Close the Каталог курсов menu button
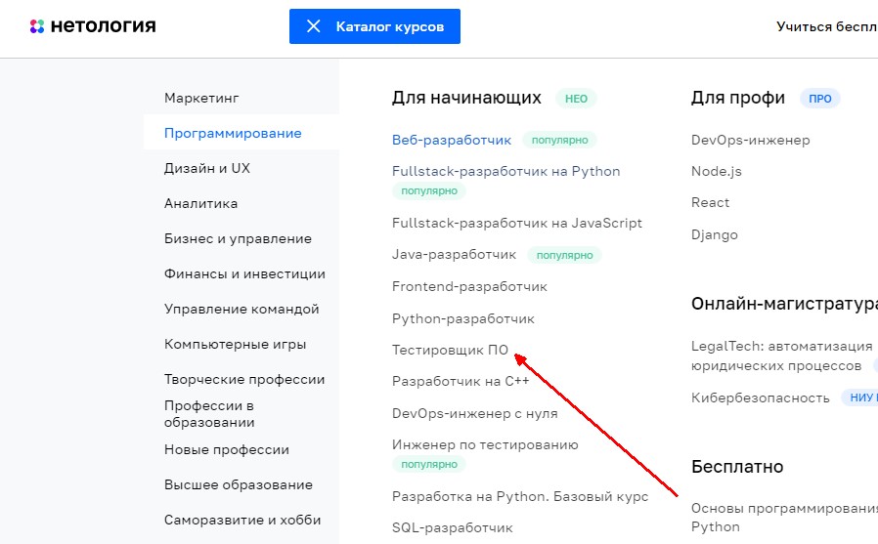The width and height of the screenshot is (878, 544). point(374,26)
